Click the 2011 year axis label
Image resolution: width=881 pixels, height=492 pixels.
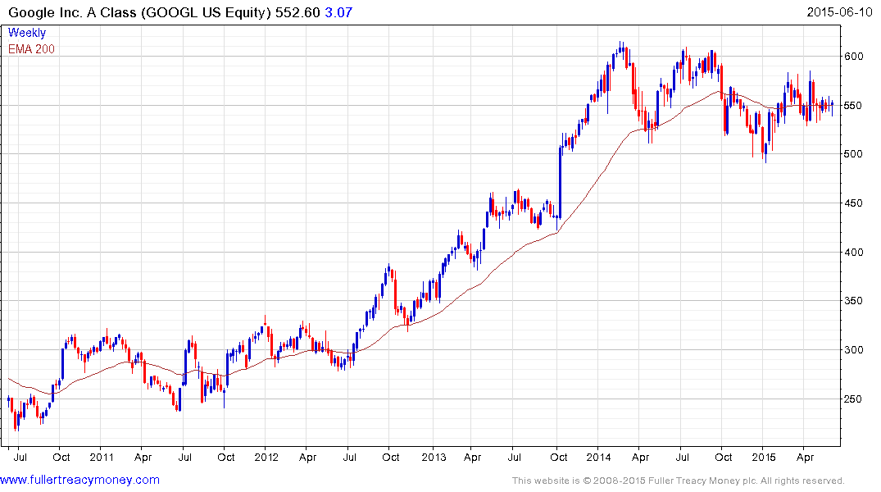click(x=102, y=457)
